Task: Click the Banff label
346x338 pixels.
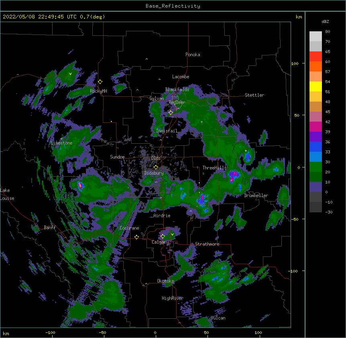Action: [50, 228]
